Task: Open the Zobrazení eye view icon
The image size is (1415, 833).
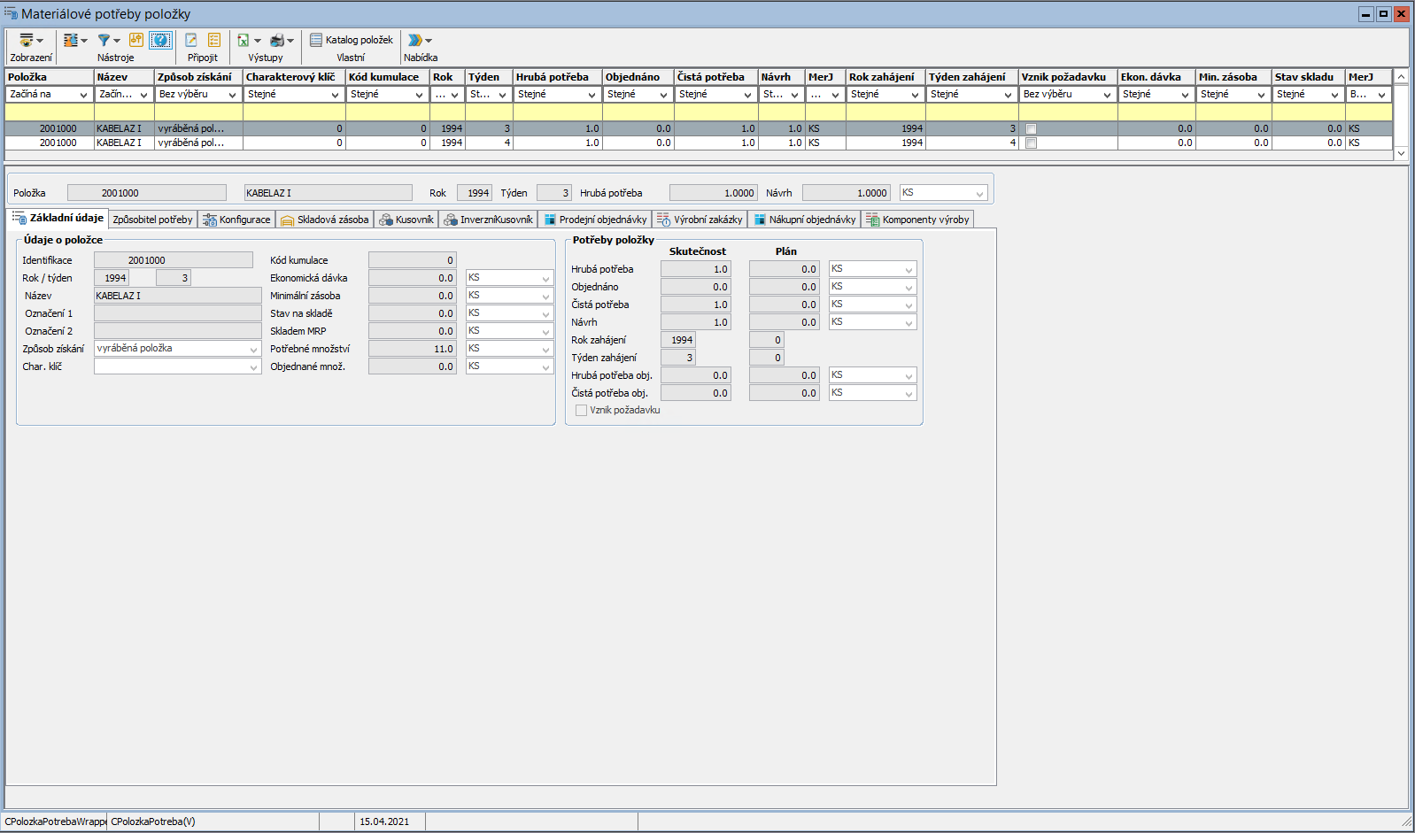Action: coord(27,40)
